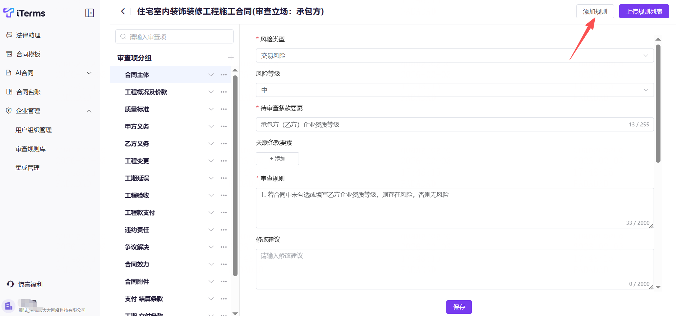Expand the 质量标准 group
The image size is (686, 316).
click(x=211, y=109)
